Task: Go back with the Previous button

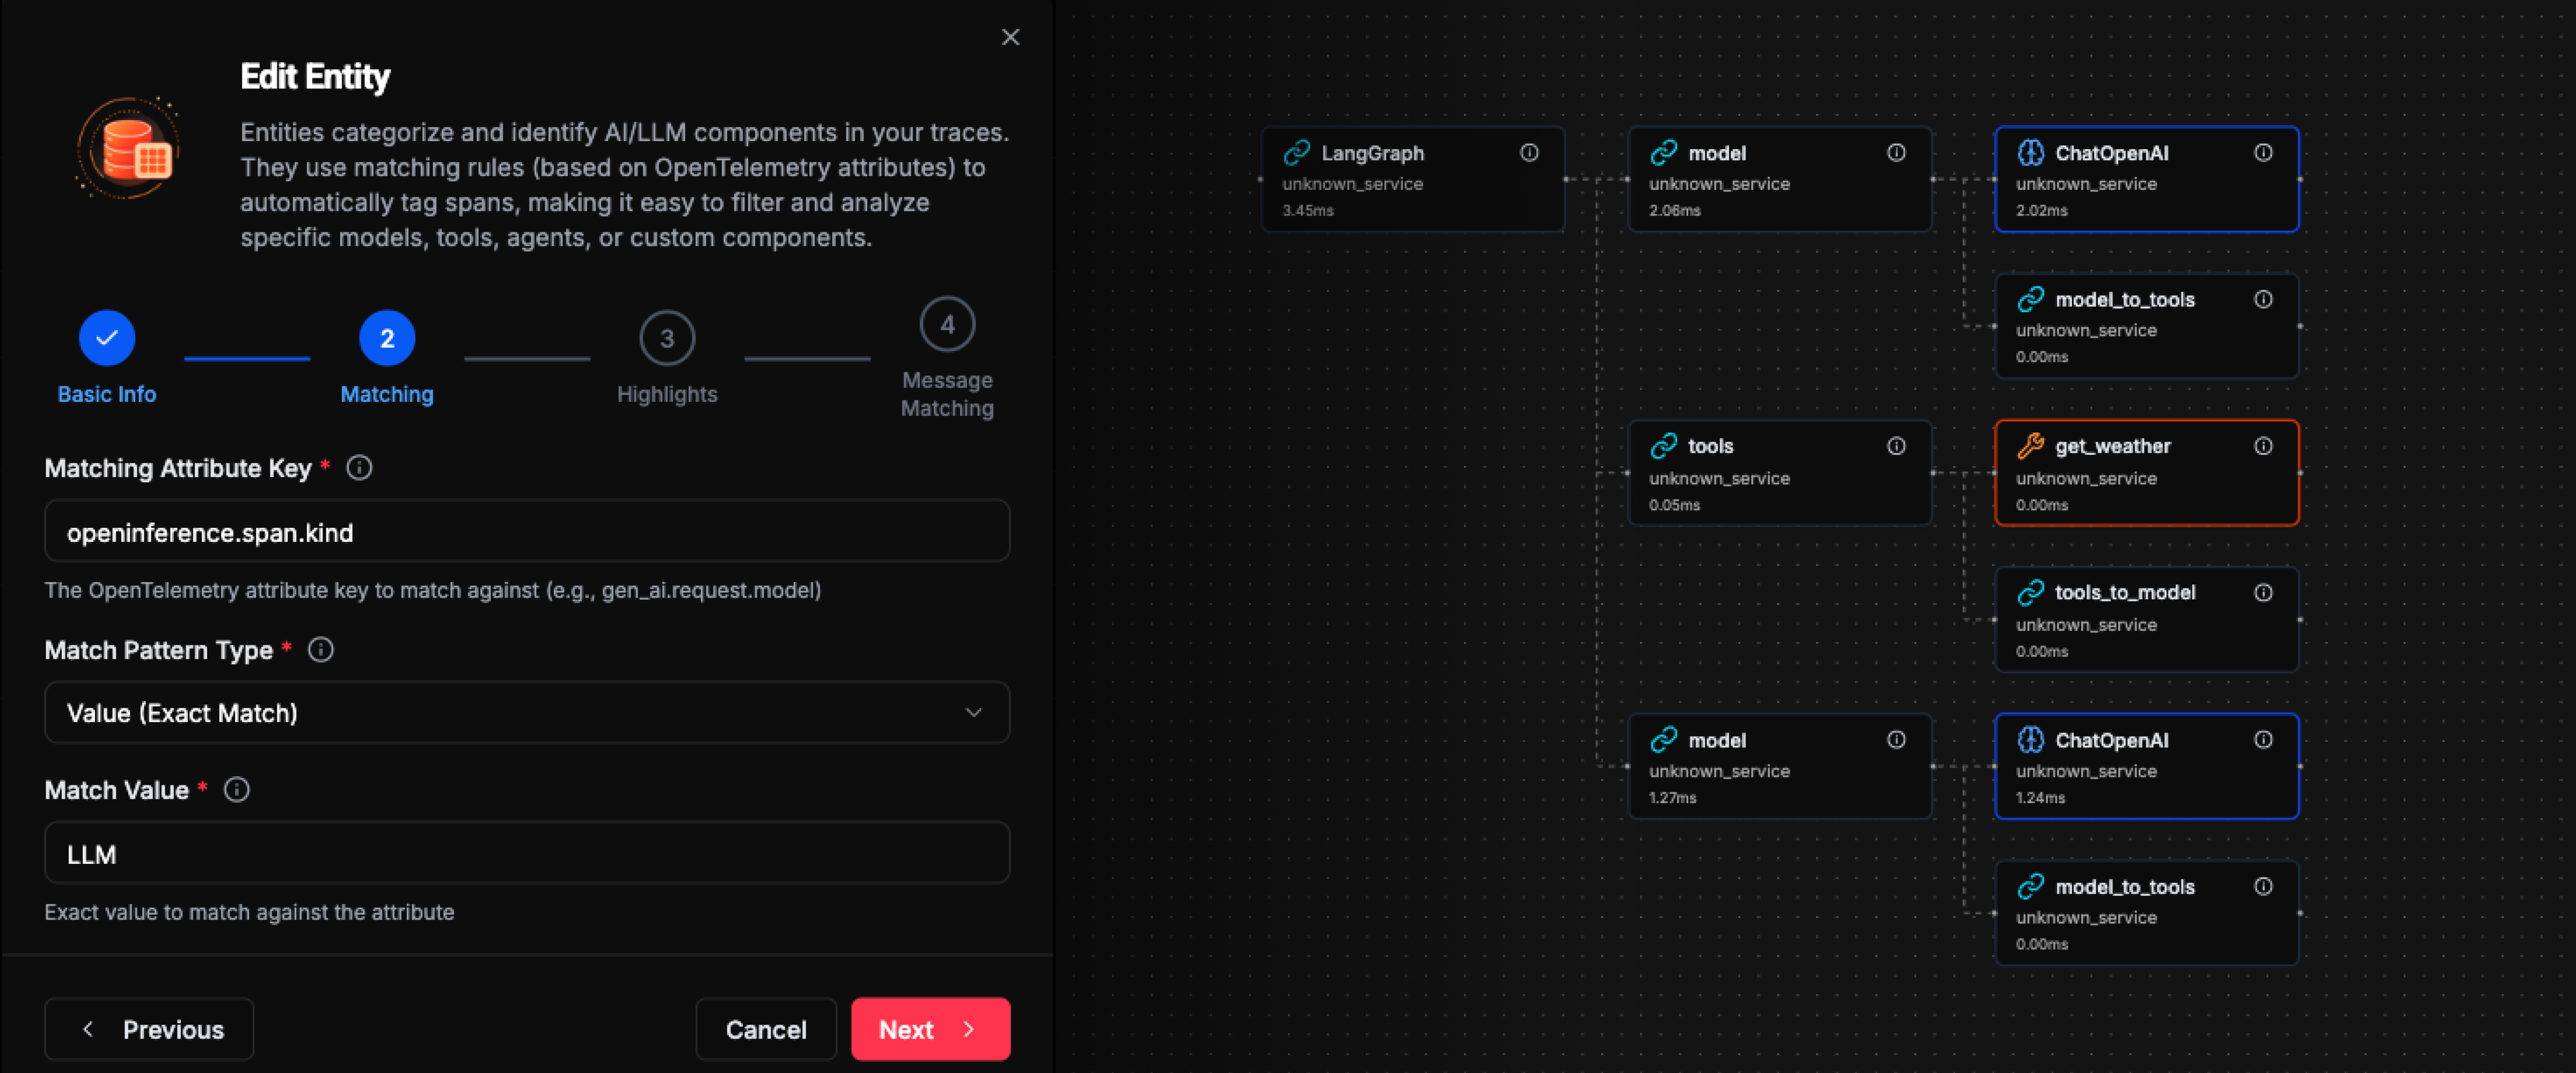Action: pyautogui.click(x=149, y=1029)
